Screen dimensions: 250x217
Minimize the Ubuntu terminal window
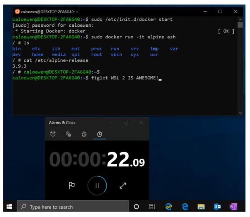point(205,12)
